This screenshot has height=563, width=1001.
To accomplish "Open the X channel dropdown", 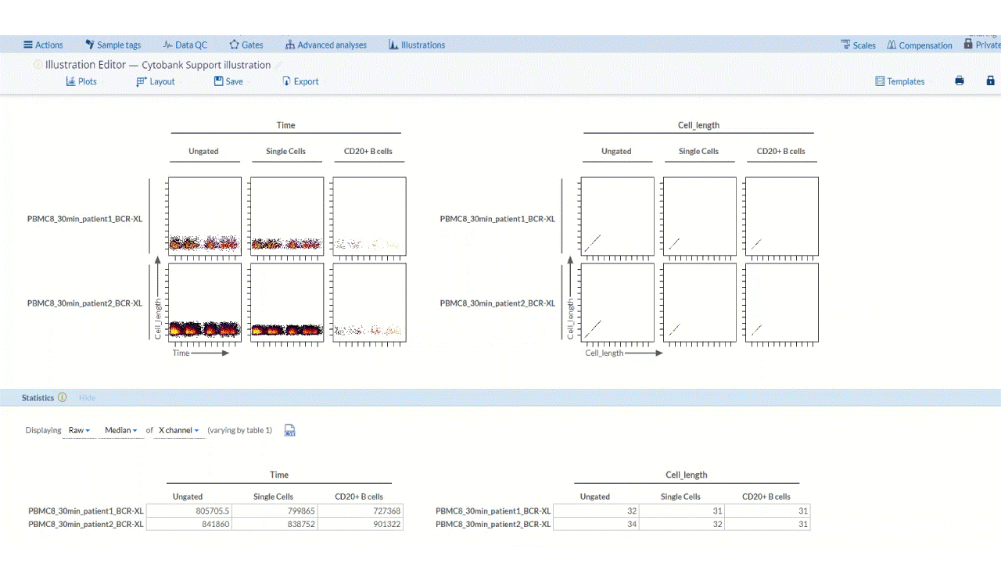I will [178, 430].
